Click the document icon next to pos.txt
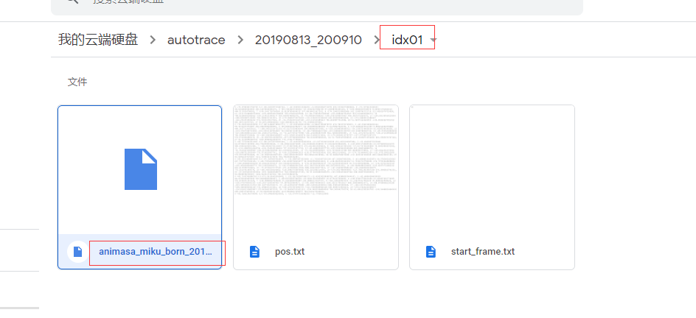 (254, 252)
